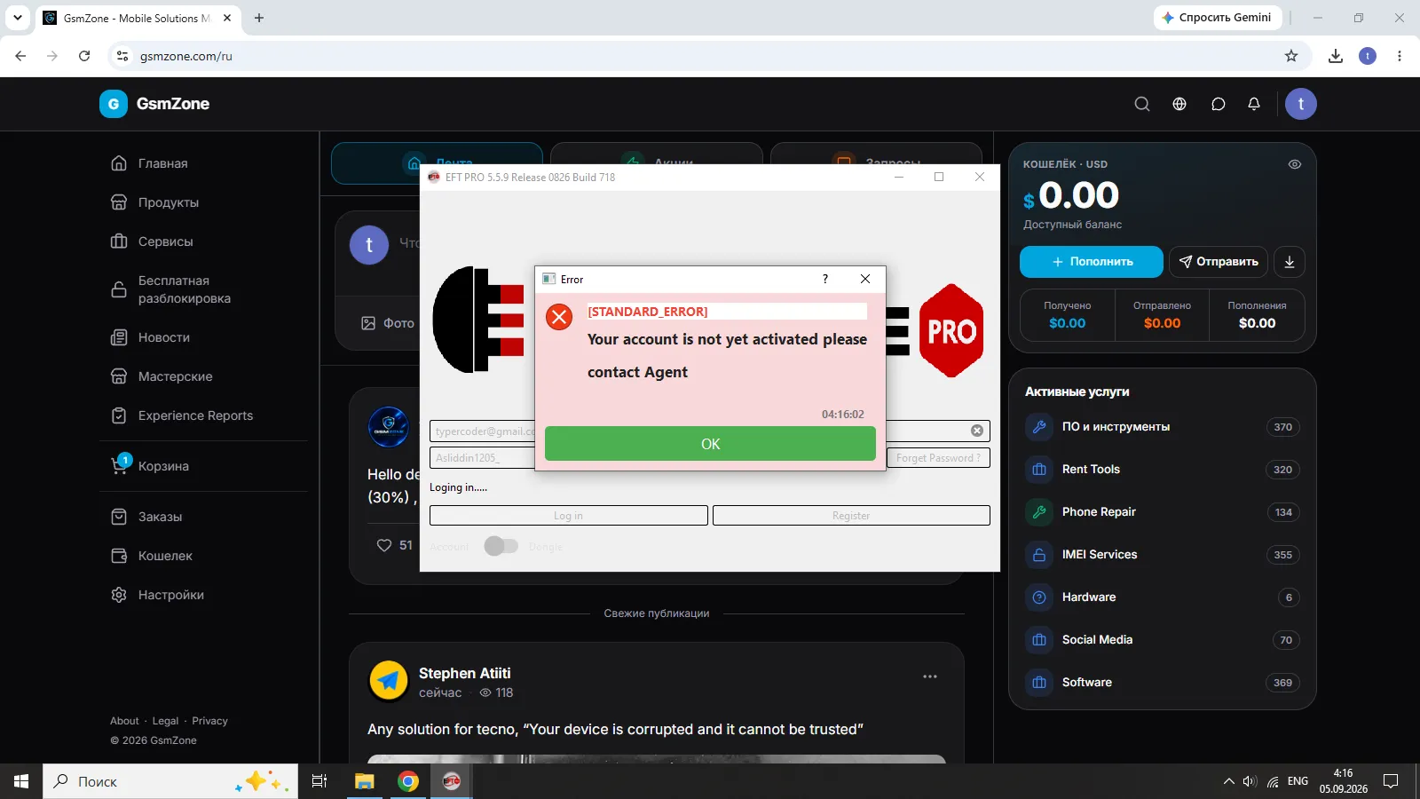Hide wallet balance with the eye icon
This screenshot has height=799, width=1420.
(1295, 164)
